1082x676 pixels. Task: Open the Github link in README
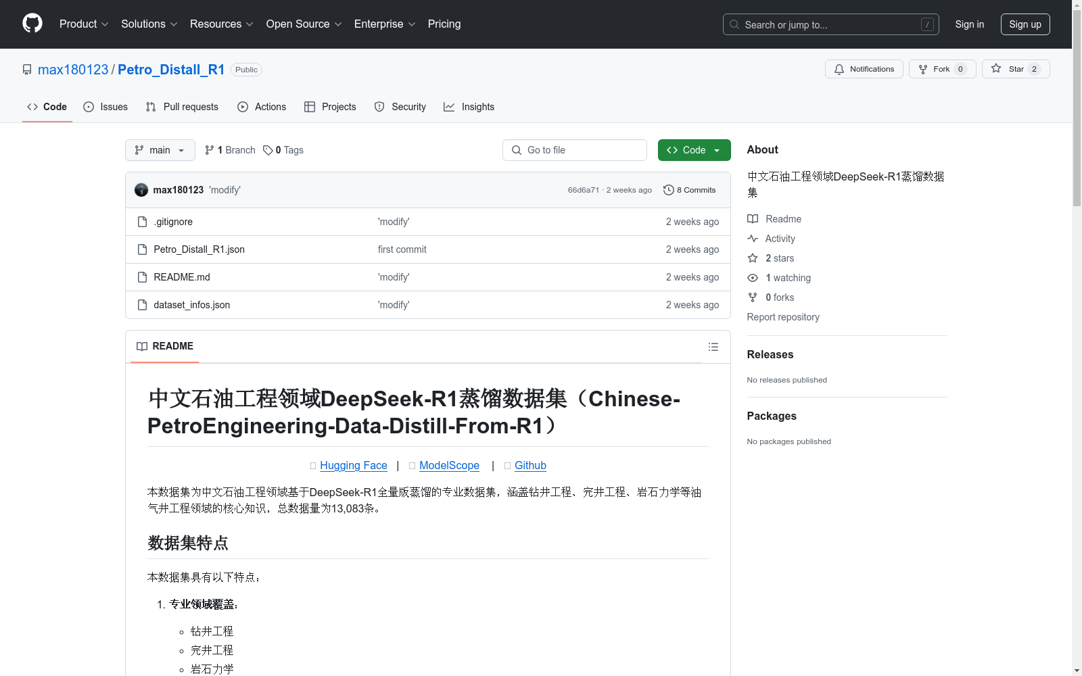(x=530, y=465)
